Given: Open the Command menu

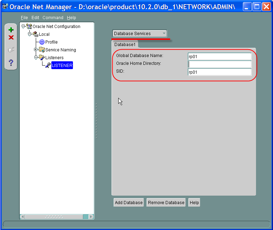Looking at the screenshot, I should click(x=53, y=18).
